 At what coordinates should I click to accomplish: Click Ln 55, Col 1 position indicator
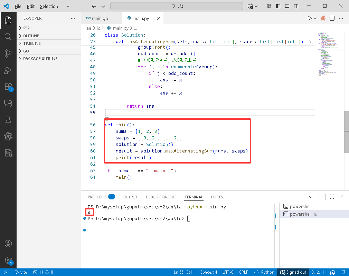point(184,272)
